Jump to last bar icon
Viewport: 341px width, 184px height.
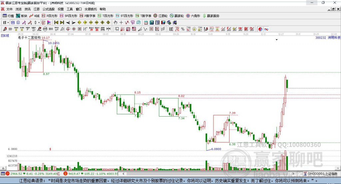(62, 23)
